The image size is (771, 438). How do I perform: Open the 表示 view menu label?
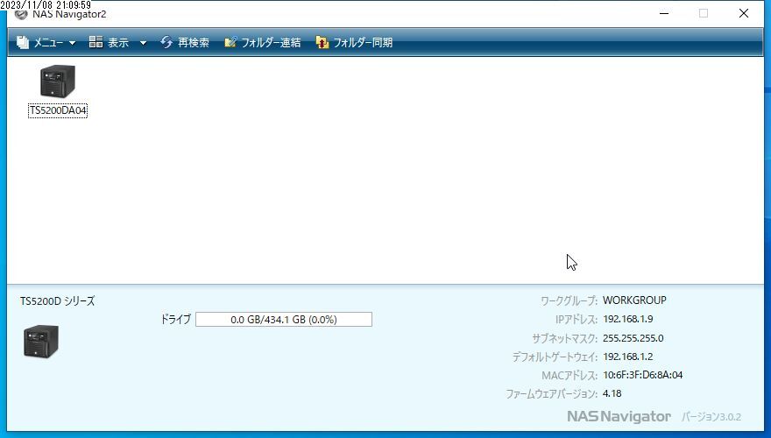118,43
